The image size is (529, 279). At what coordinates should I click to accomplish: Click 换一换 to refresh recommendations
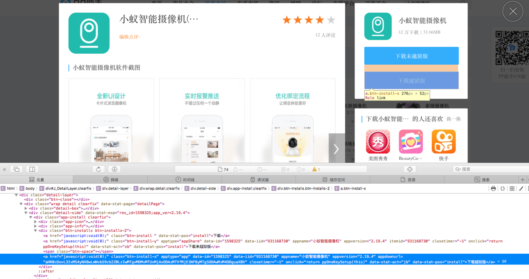click(x=453, y=119)
